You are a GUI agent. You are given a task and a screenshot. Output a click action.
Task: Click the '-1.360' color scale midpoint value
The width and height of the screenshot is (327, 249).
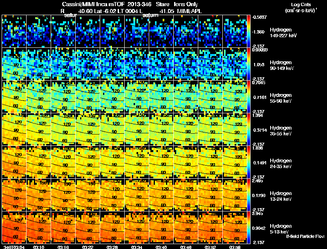(258, 32)
